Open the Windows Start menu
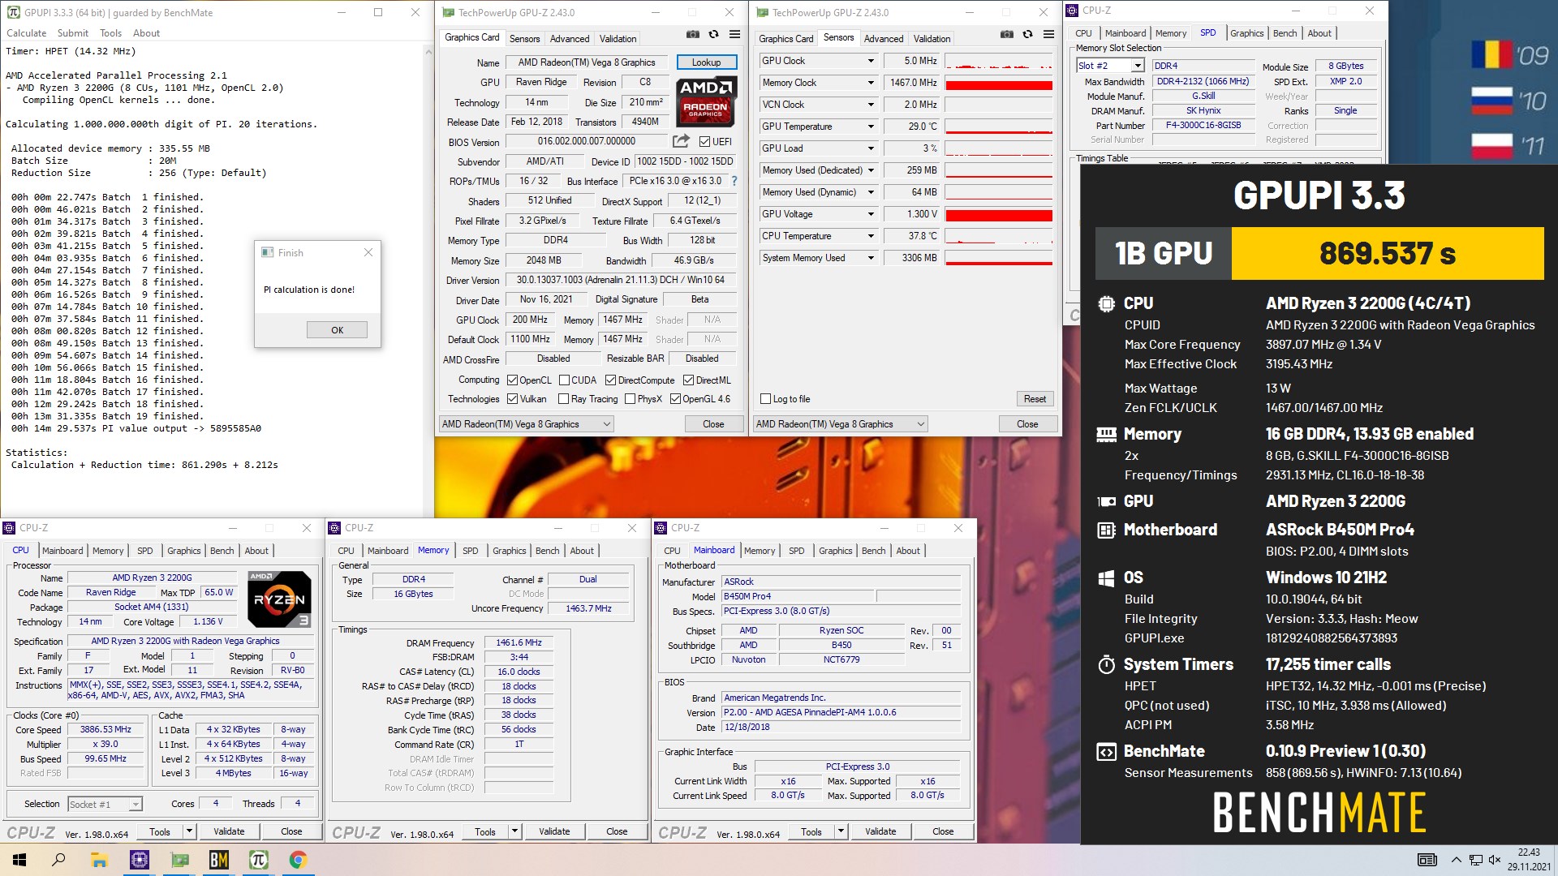The image size is (1558, 876). 19,860
